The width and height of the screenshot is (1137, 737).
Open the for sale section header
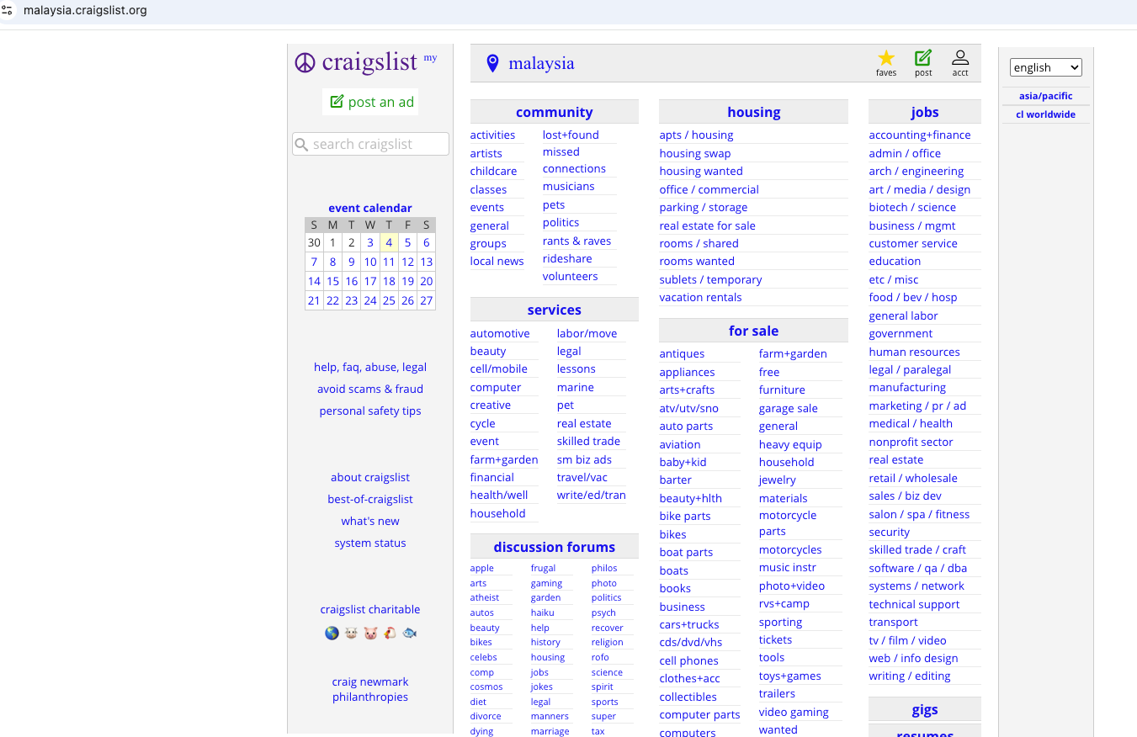coord(754,331)
